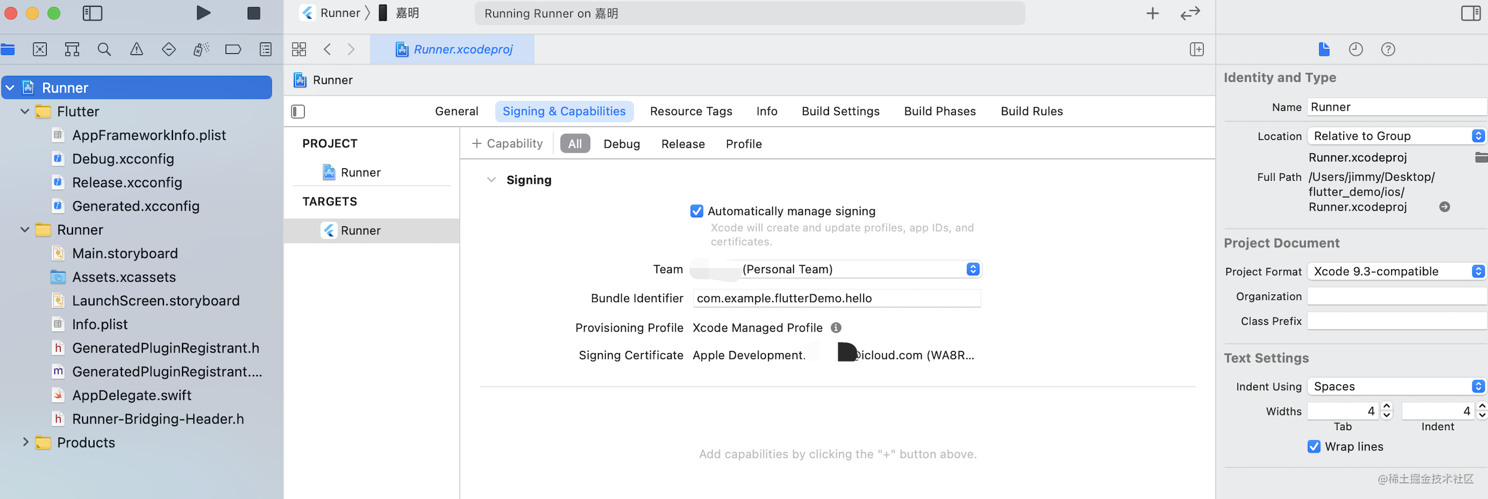
Task: Click the Class Prefix field
Action: [1397, 321]
